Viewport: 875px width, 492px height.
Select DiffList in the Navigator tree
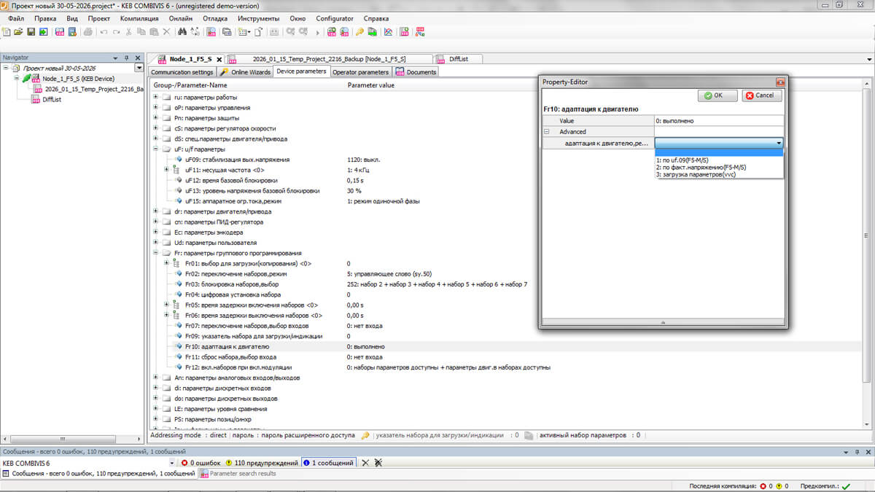[51, 99]
